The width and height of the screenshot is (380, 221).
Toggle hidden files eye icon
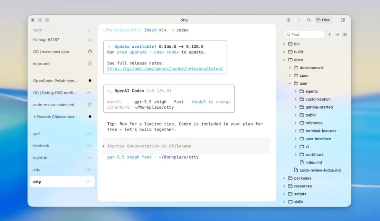pos(344,34)
